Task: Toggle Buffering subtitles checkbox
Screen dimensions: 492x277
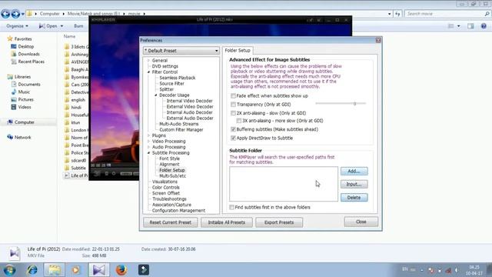Action: coord(233,129)
